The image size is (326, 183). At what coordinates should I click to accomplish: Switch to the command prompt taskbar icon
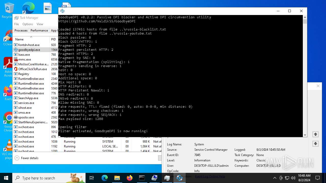tap(142, 178)
